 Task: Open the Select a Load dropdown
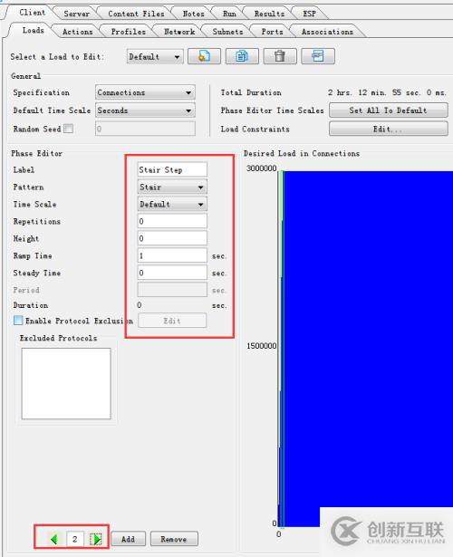coord(155,56)
